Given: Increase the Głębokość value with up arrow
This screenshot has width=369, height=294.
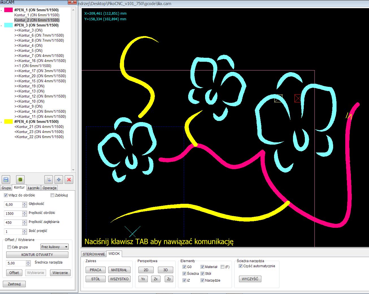Looking at the screenshot, I should coord(25,203).
